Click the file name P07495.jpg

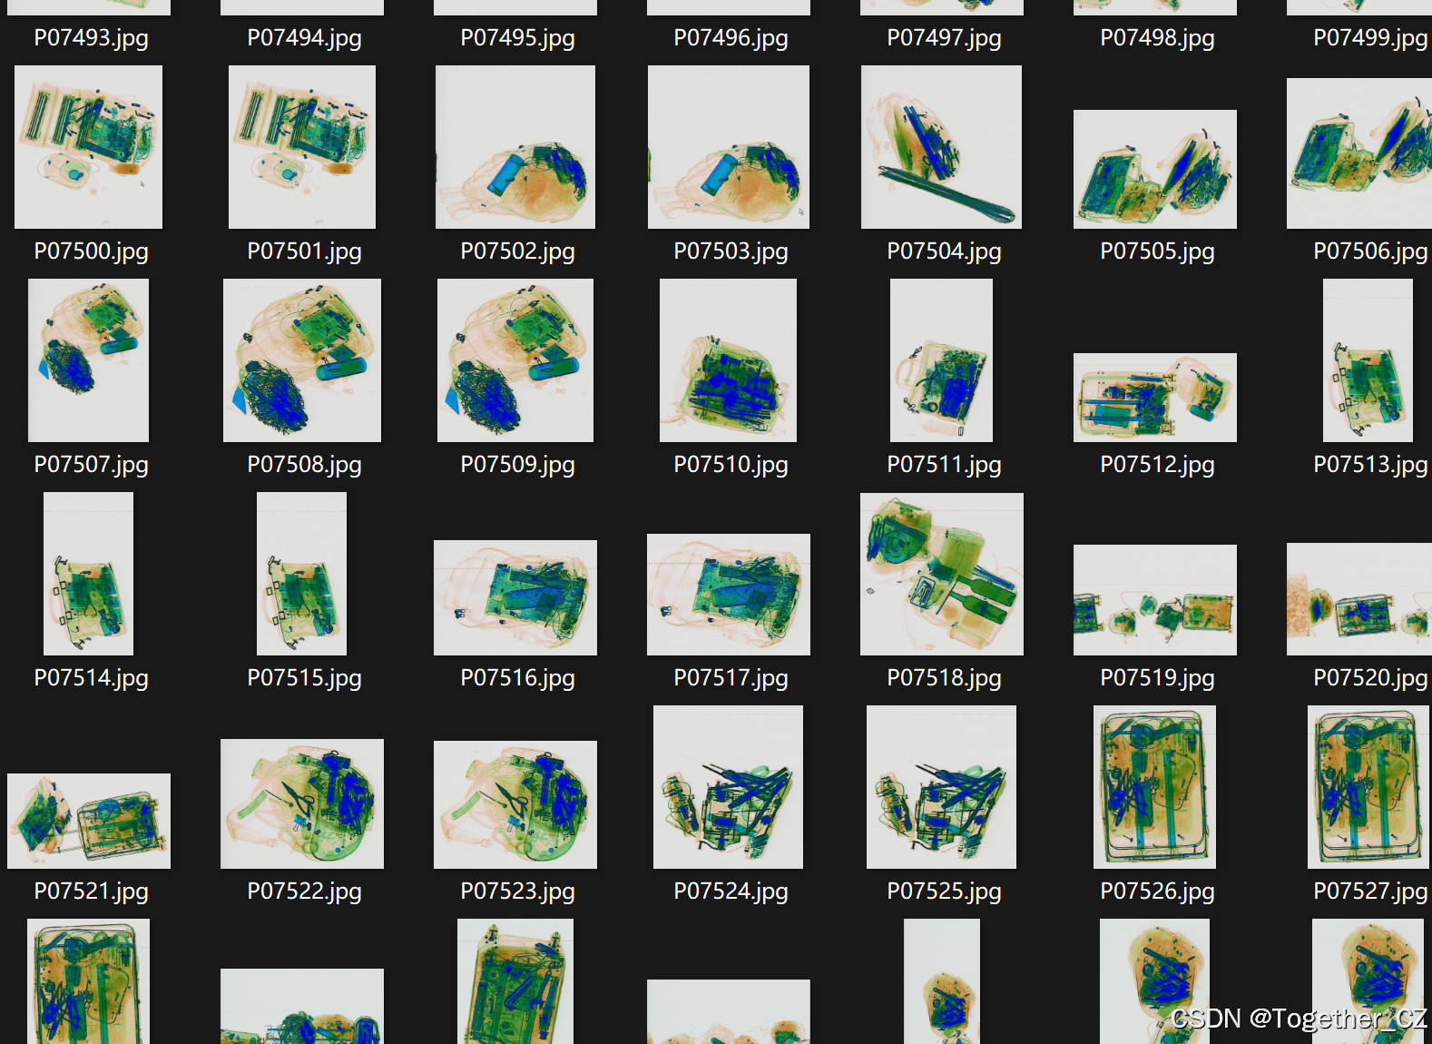pyautogui.click(x=517, y=38)
